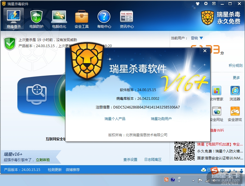Open news item 国家信息安全认证培训

(220, 158)
